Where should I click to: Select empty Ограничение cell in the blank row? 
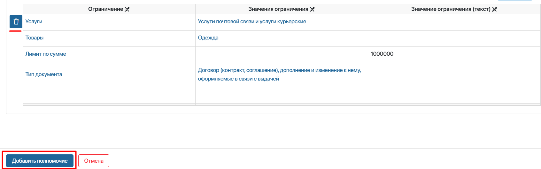[x=109, y=96]
